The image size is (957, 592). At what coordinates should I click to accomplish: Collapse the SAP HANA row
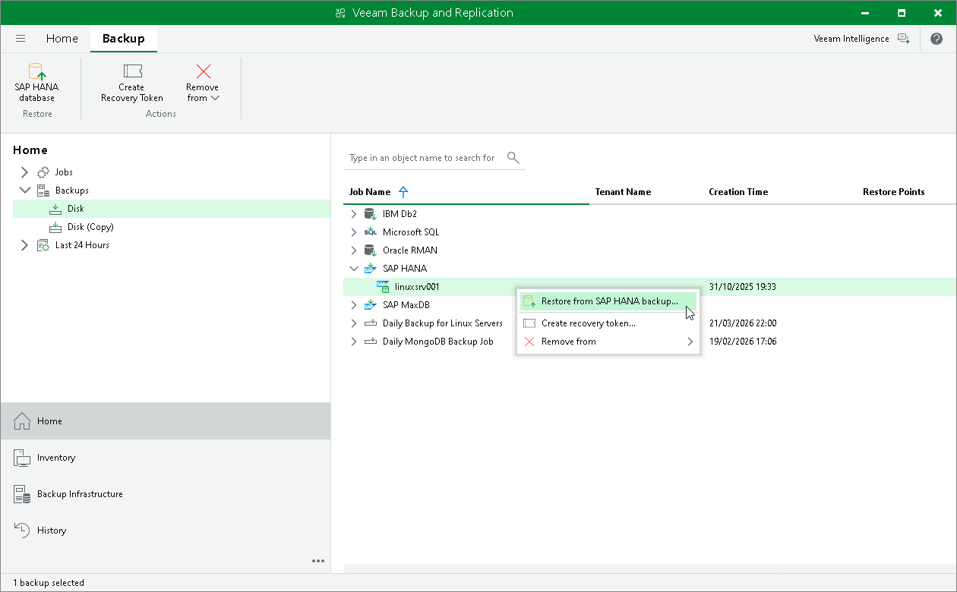point(353,269)
